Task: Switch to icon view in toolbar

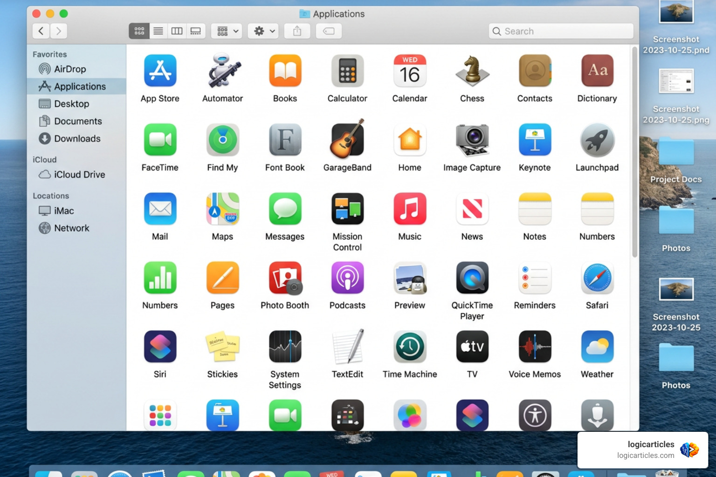Action: pyautogui.click(x=139, y=31)
